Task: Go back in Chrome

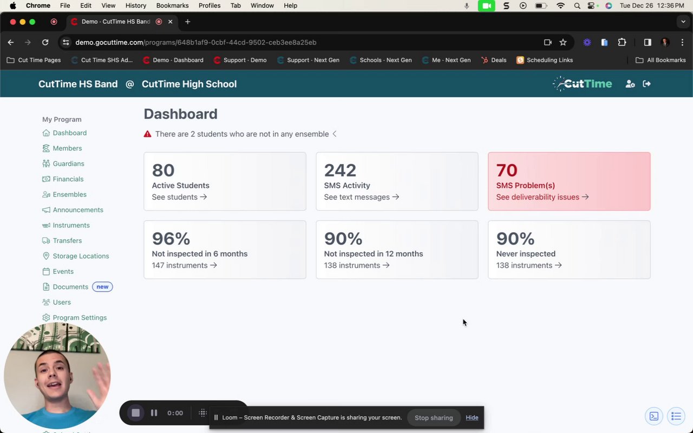Action: point(11,42)
